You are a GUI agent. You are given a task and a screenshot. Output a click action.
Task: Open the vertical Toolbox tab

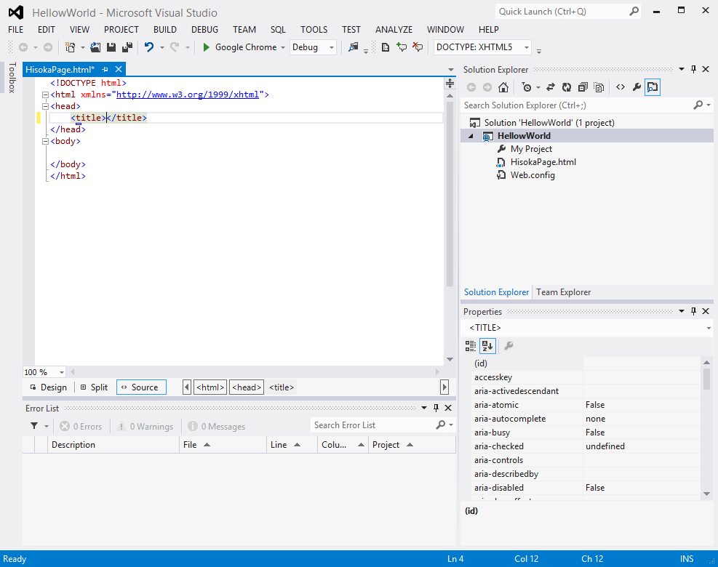(12, 77)
